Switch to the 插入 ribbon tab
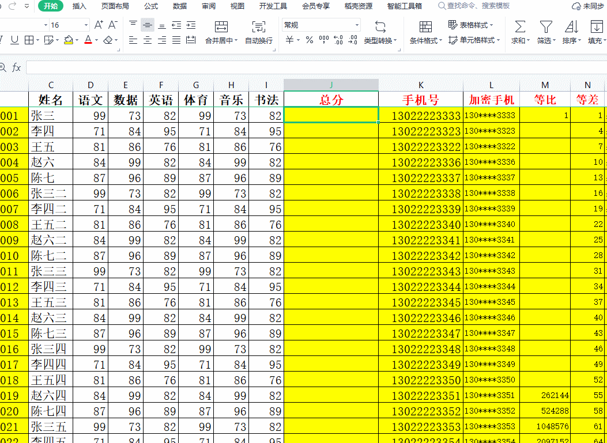This screenshot has height=443, width=607. [80, 6]
